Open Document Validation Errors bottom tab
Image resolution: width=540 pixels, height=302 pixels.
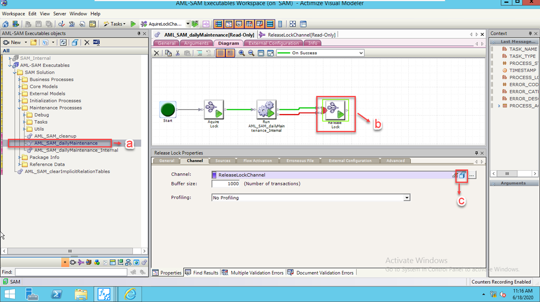point(321,273)
